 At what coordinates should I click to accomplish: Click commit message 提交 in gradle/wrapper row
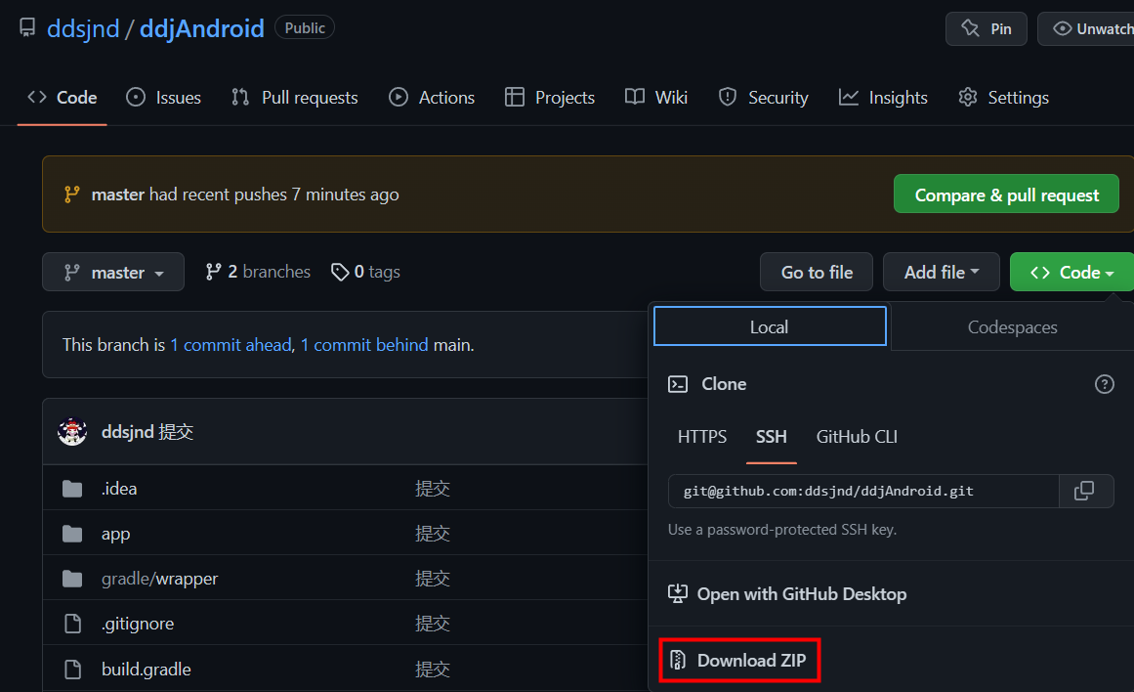tap(433, 579)
